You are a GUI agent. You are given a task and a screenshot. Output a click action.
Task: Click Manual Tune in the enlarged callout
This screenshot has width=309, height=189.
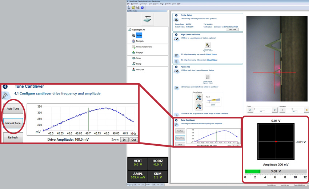13,123
